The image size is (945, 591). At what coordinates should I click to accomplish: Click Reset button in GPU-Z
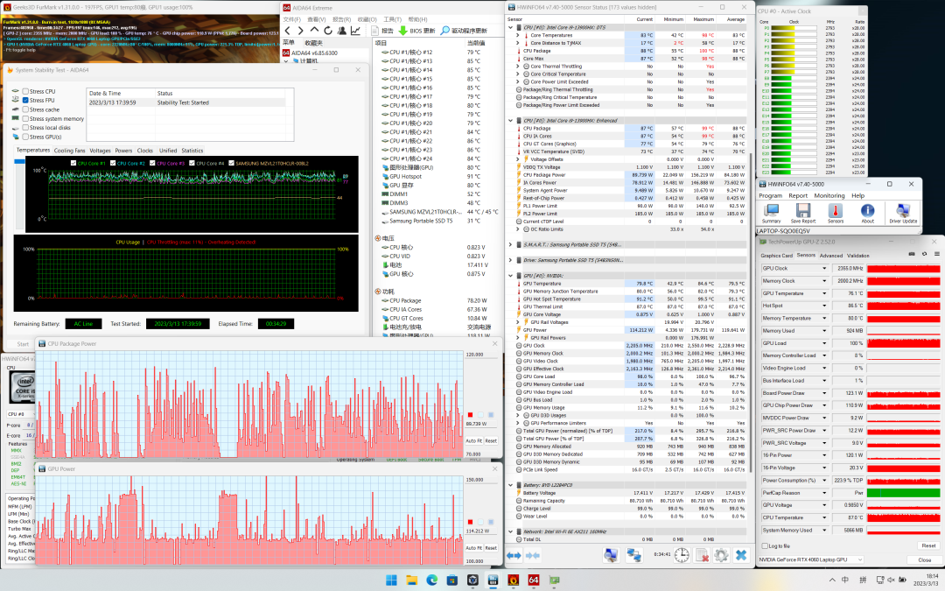928,545
